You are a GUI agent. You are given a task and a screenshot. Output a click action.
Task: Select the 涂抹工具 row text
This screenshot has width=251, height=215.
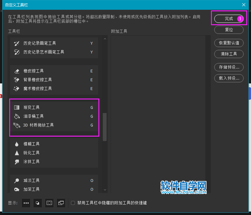32,161
